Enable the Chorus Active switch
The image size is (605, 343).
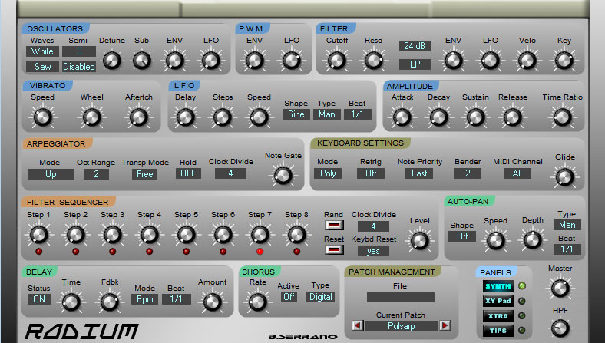click(x=289, y=297)
